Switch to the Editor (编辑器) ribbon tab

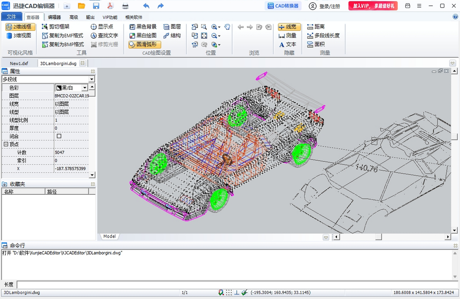click(x=54, y=17)
